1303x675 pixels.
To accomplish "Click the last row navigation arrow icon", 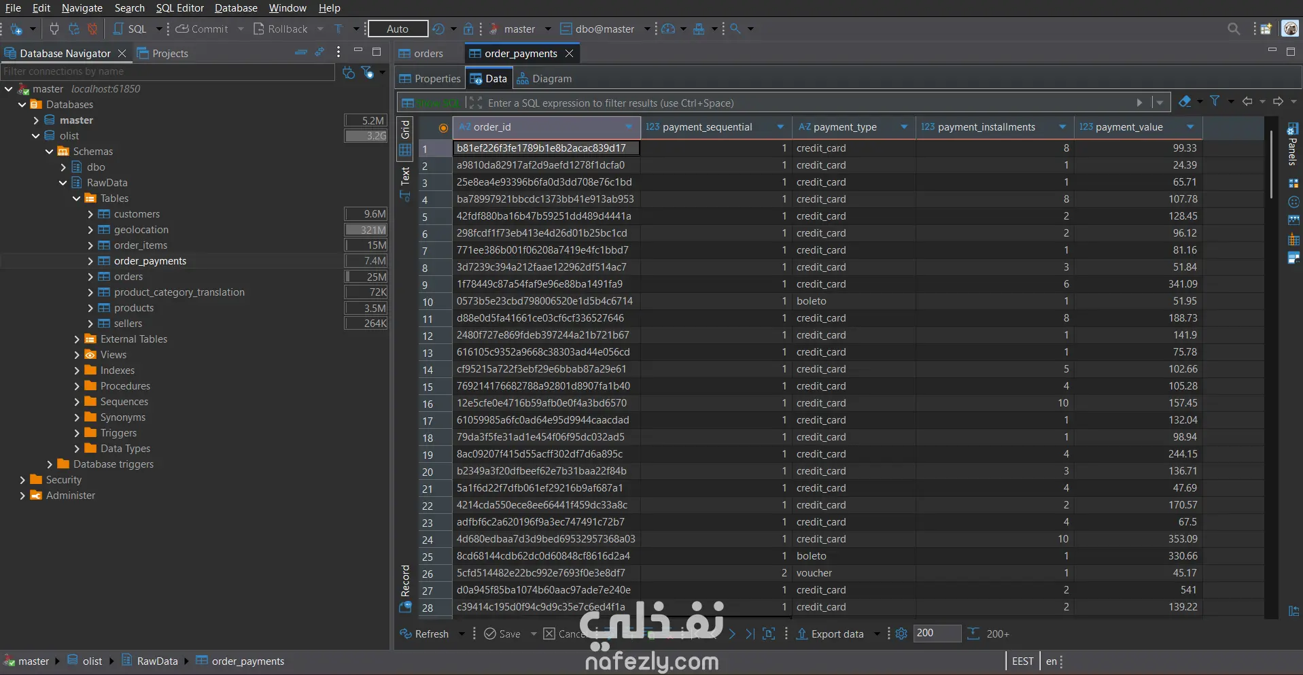I will [x=750, y=634].
